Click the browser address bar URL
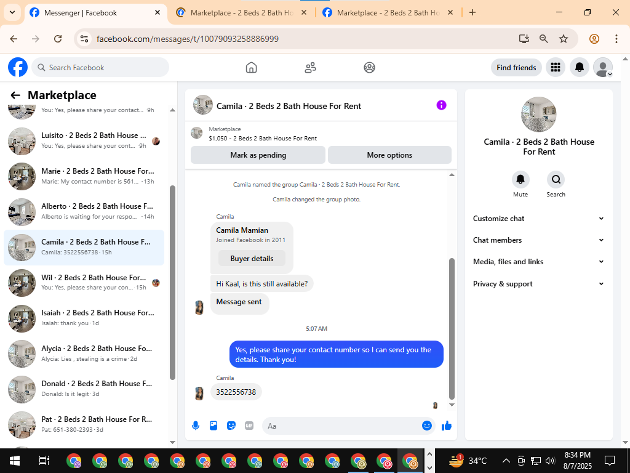The height and width of the screenshot is (473, 630). tap(187, 39)
